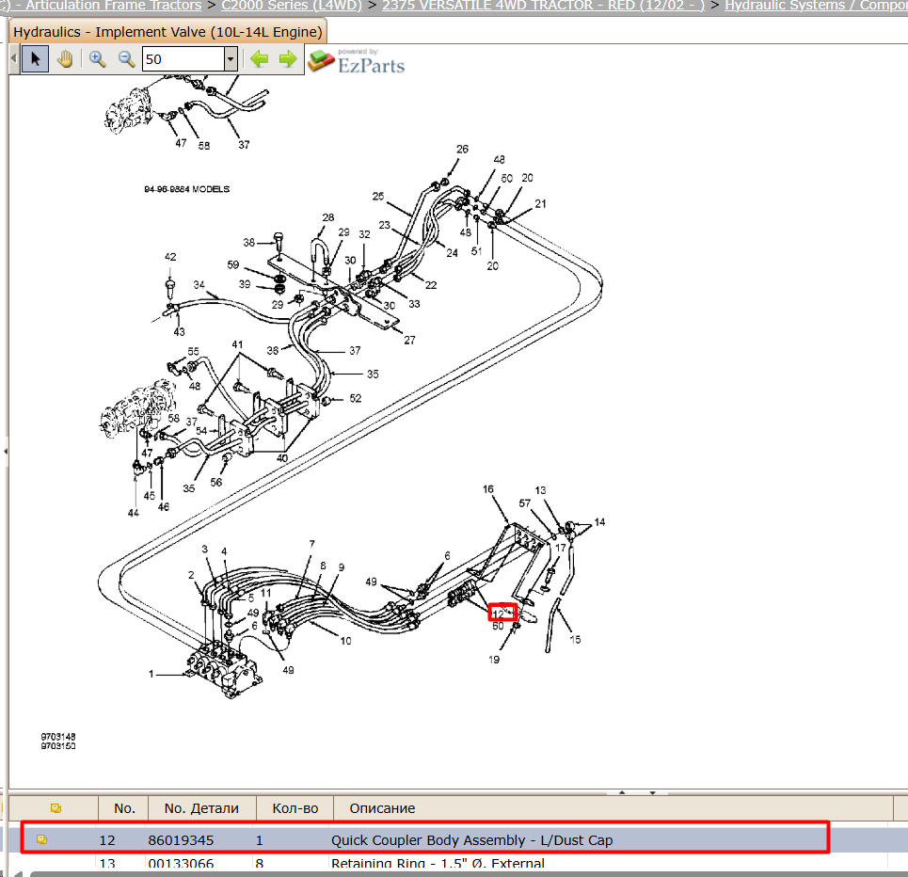This screenshot has height=877, width=908.
Task: Select the pointer arrow tool
Action: point(36,59)
